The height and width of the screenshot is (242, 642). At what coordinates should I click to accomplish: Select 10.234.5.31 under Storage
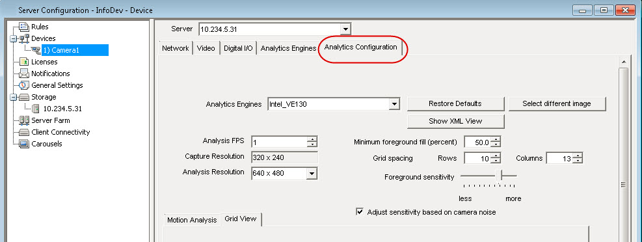[62, 109]
